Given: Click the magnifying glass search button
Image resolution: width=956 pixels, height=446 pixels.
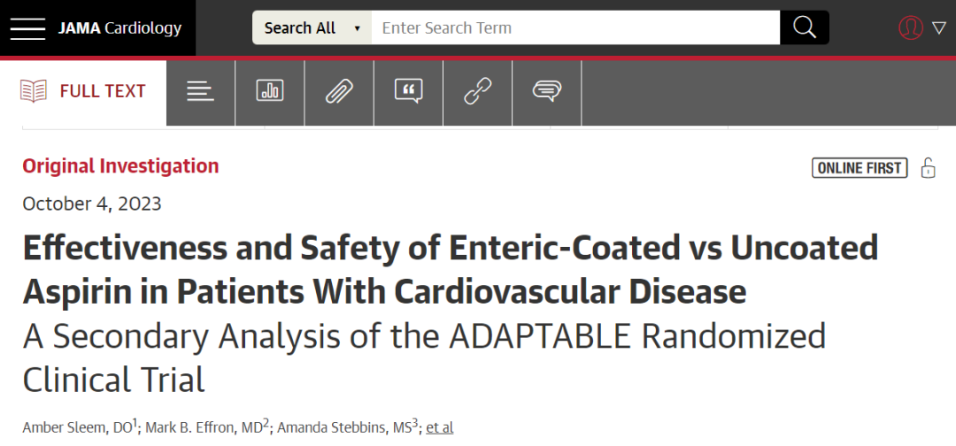Looking at the screenshot, I should 804,27.
